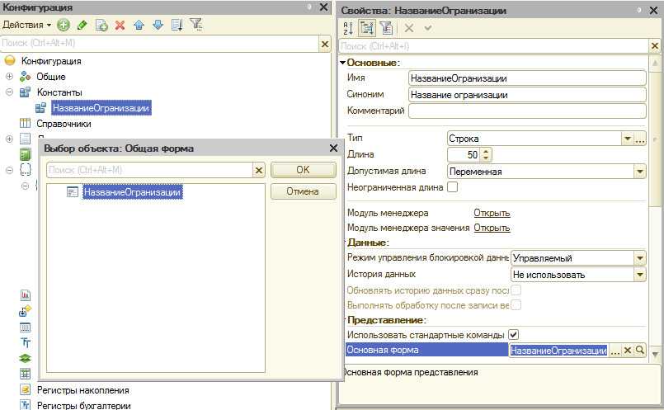The height and width of the screenshot is (410, 664).
Task: Collapse the Константы tree node
Action: [9, 92]
